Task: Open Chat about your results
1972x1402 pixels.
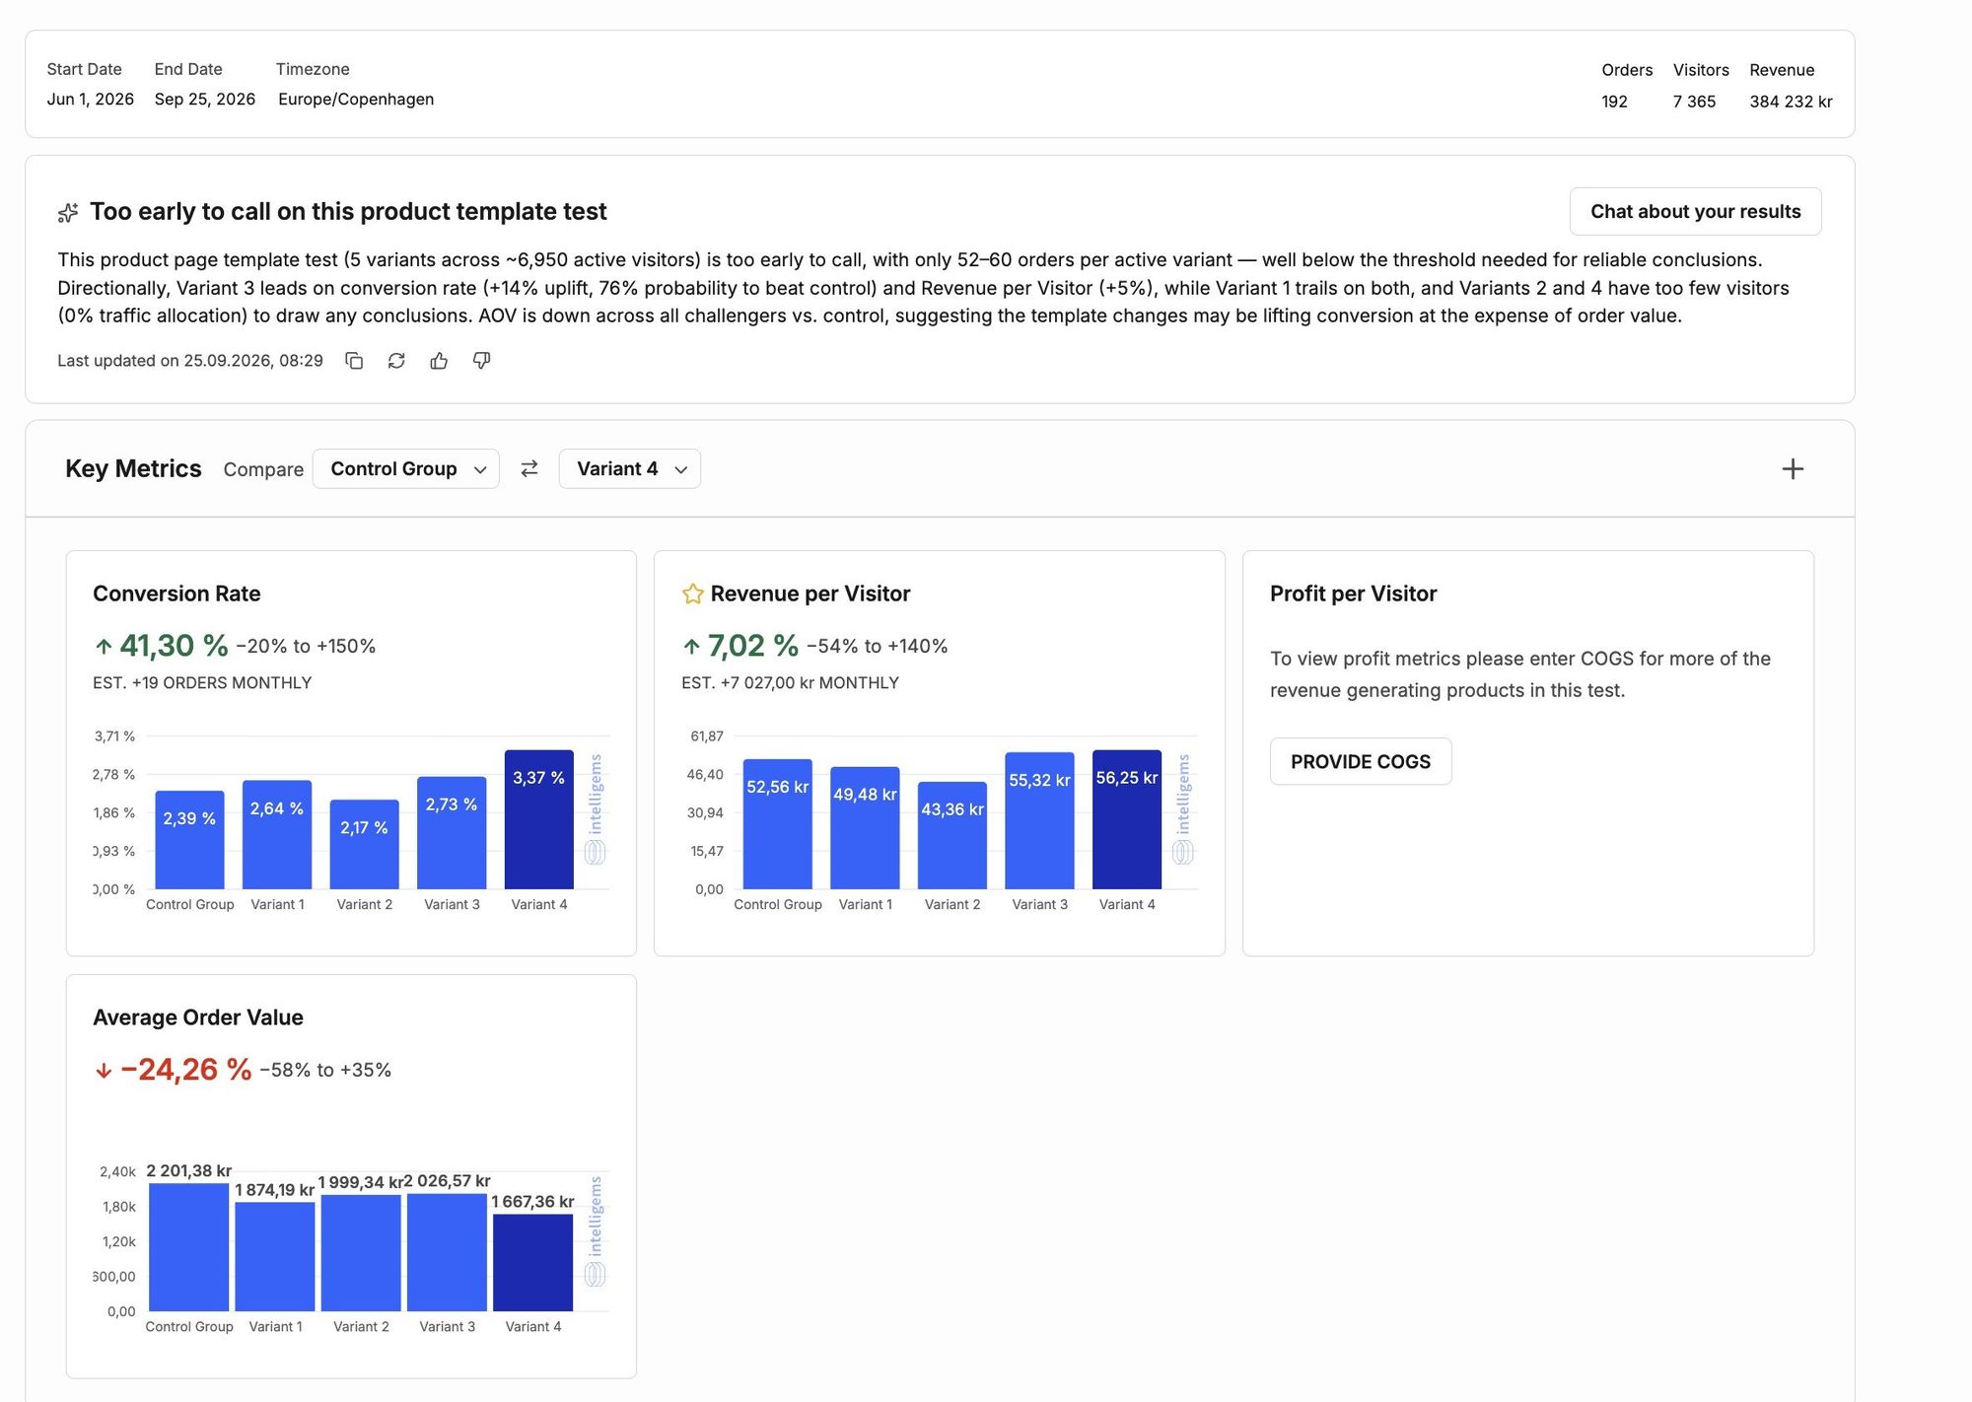Action: (1695, 212)
